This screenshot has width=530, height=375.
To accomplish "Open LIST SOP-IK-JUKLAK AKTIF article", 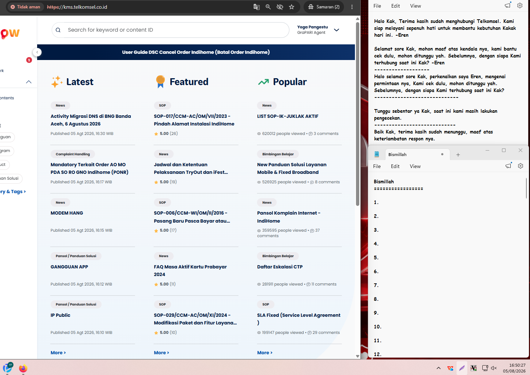I will [x=288, y=116].
